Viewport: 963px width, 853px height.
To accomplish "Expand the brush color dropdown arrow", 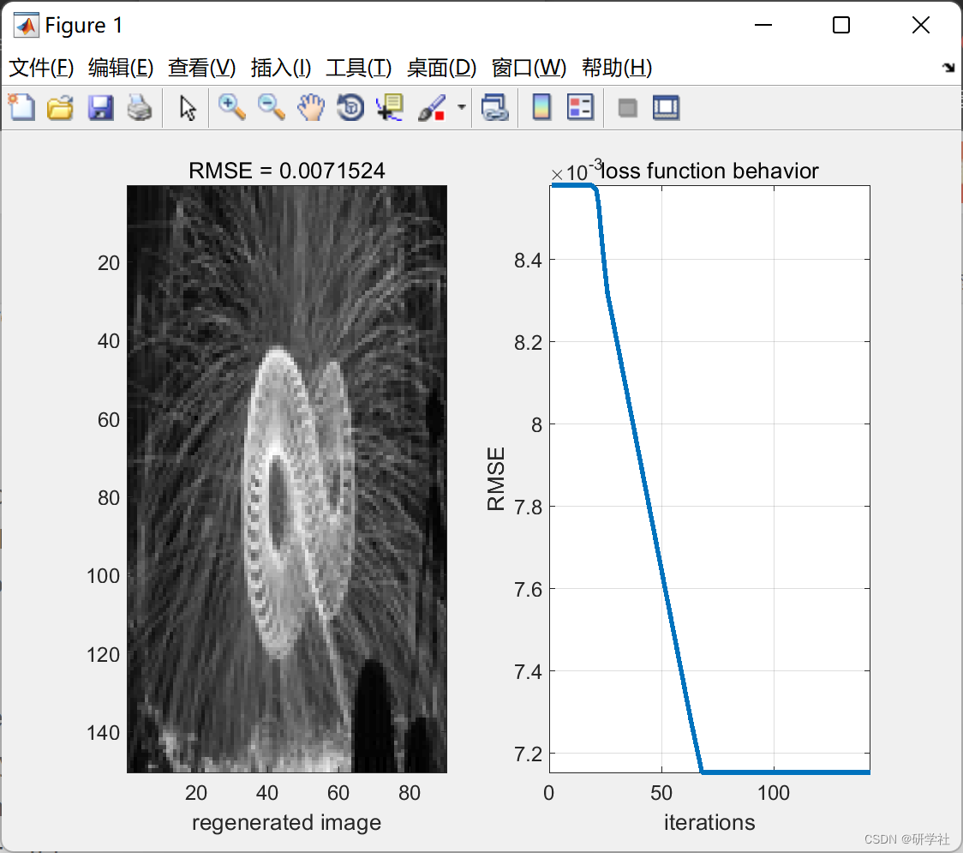I will click(461, 107).
